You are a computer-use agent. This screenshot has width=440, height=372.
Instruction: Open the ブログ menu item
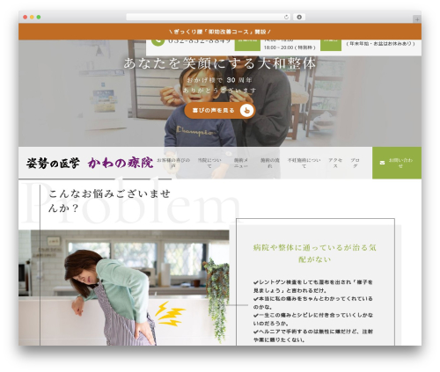pyautogui.click(x=355, y=163)
